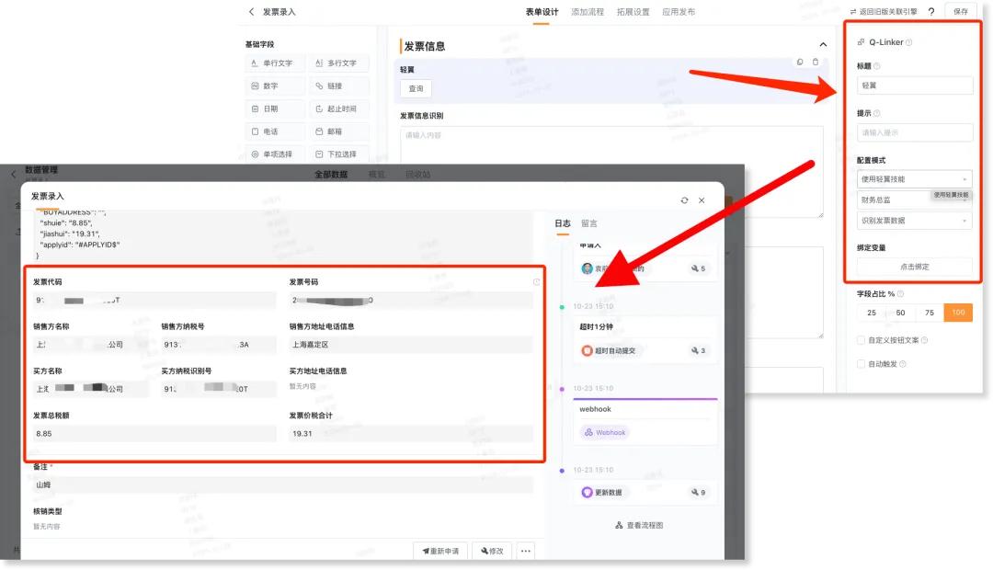Click the info icon beside 提示 label
Screen dimensions: 993x570
876,113
